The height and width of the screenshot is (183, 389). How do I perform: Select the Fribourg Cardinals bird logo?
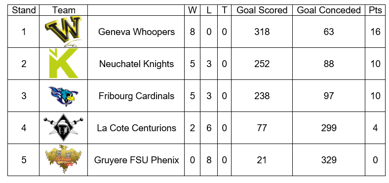(64, 96)
